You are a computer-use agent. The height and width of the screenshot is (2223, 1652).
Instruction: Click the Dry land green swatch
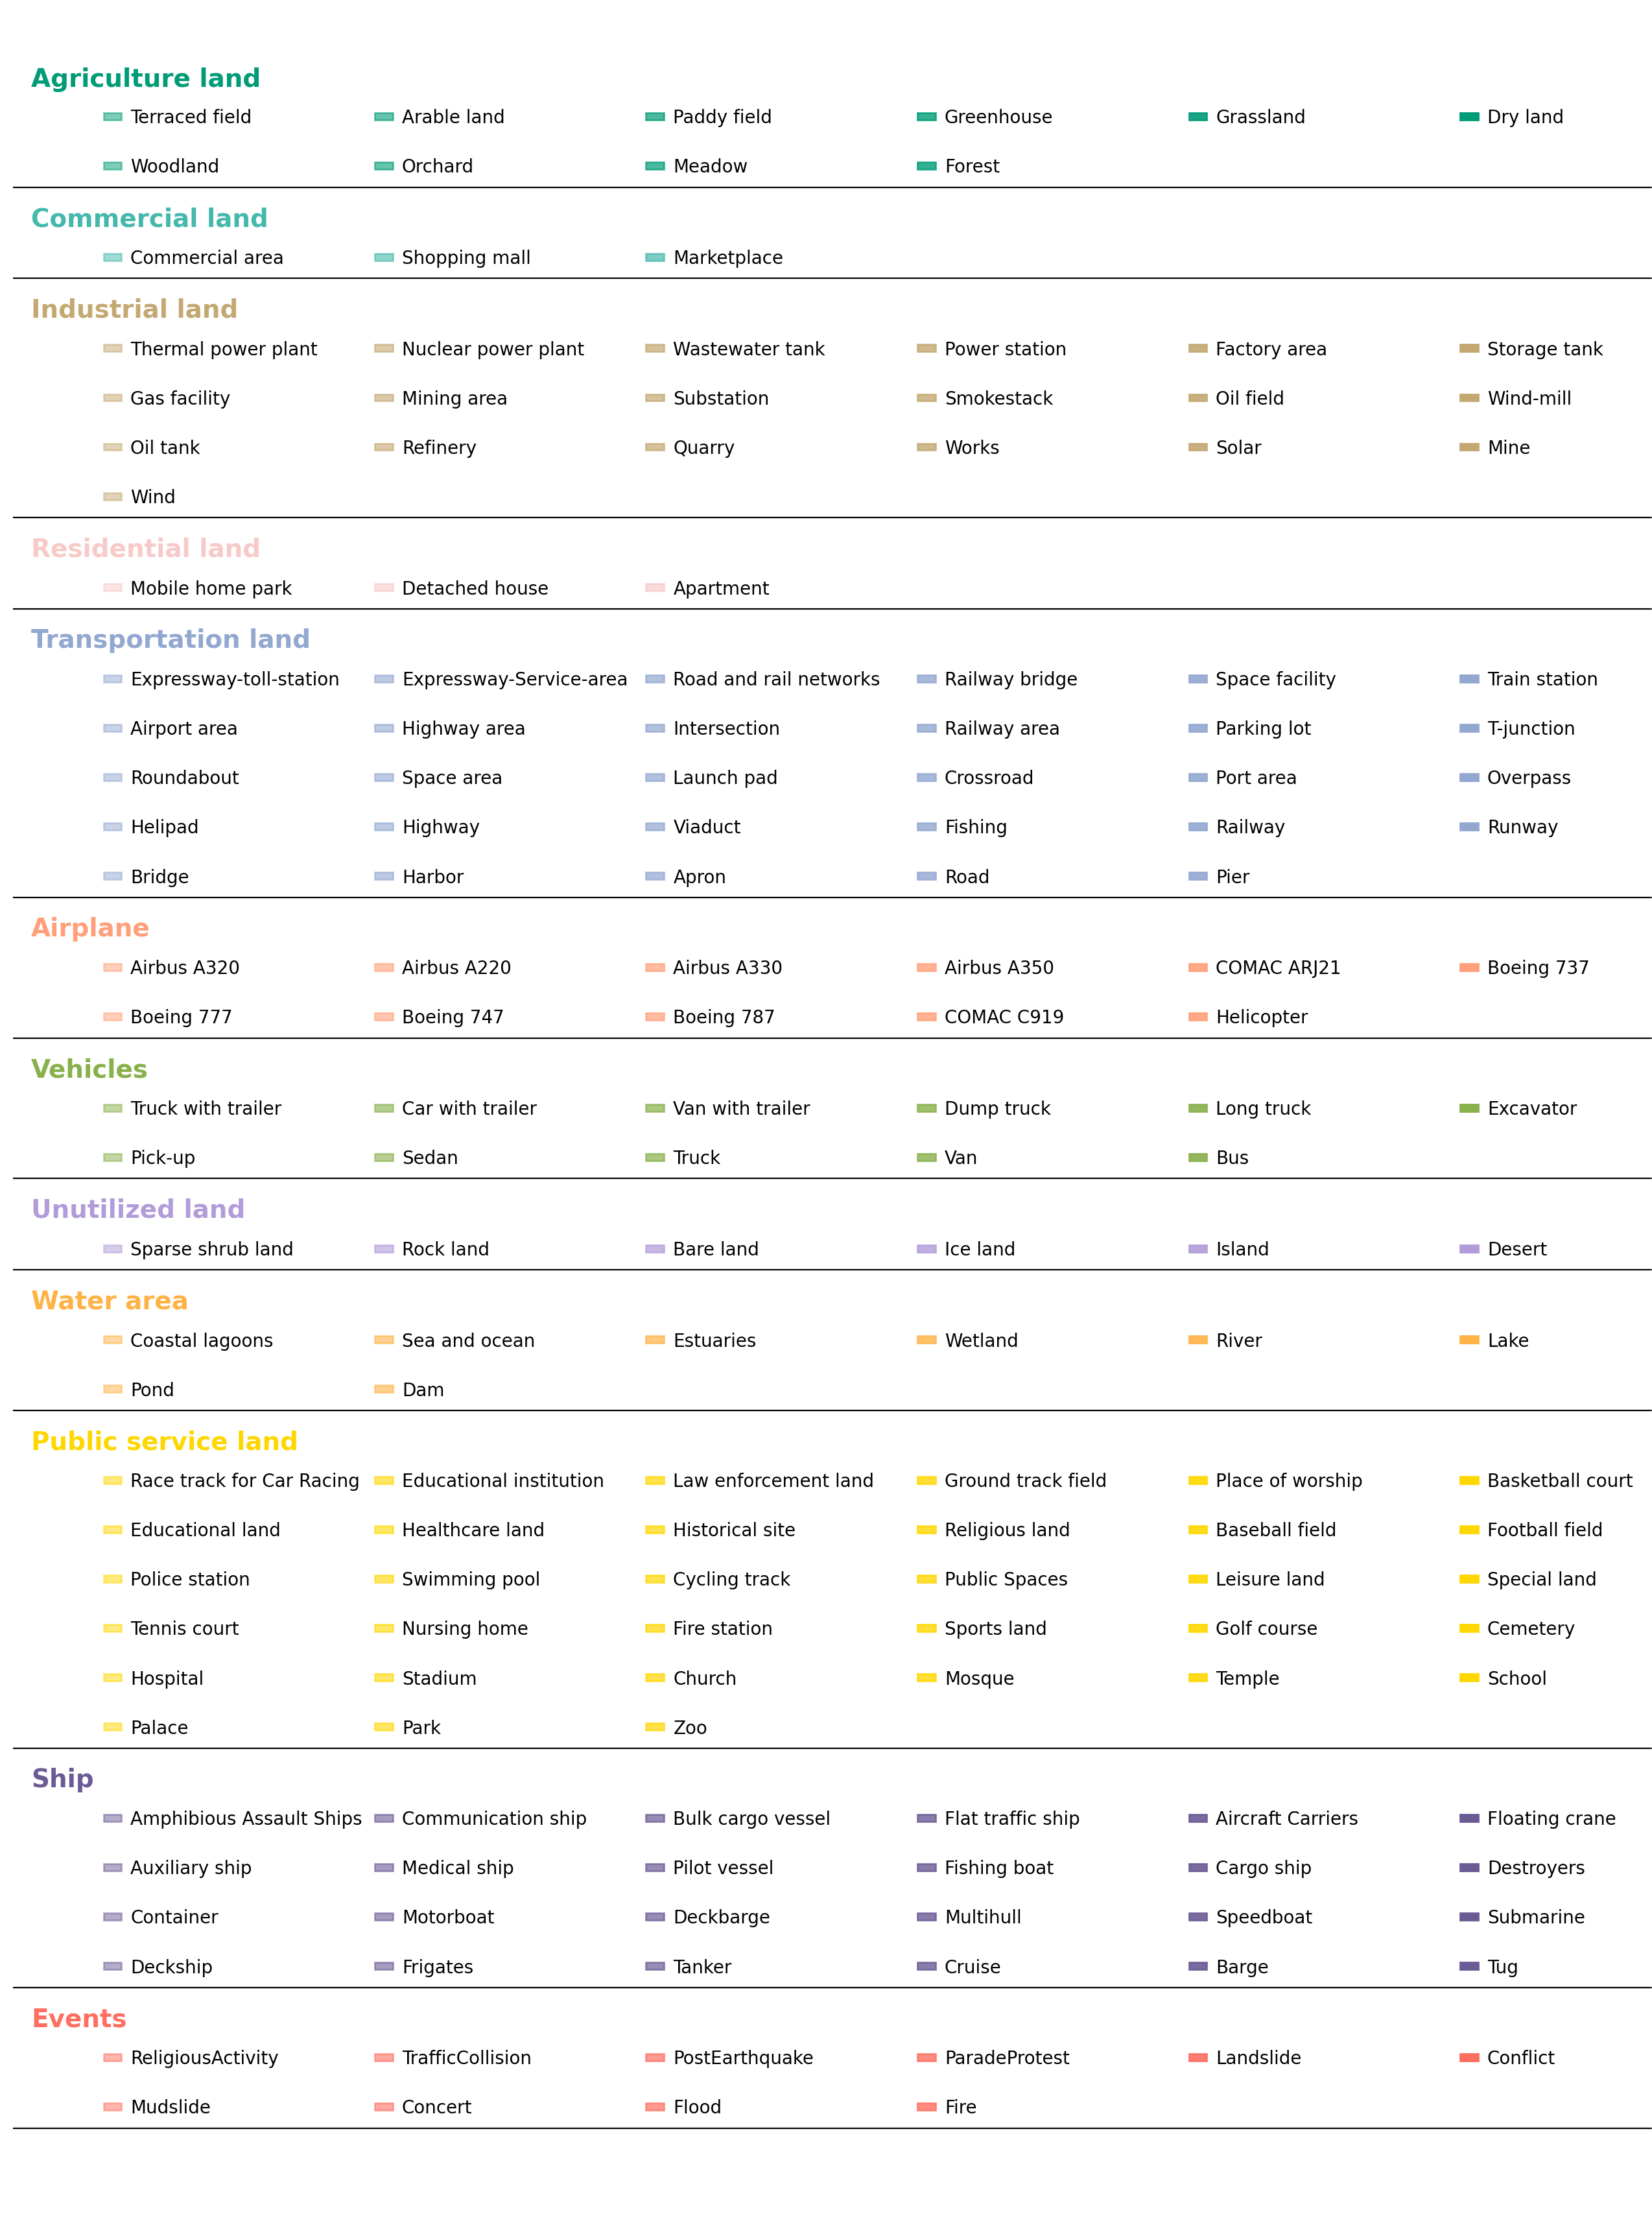(x=1468, y=117)
